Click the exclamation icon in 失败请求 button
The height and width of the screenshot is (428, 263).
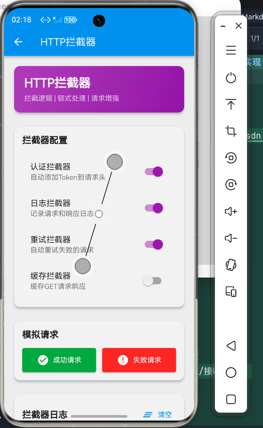pyautogui.click(x=123, y=360)
